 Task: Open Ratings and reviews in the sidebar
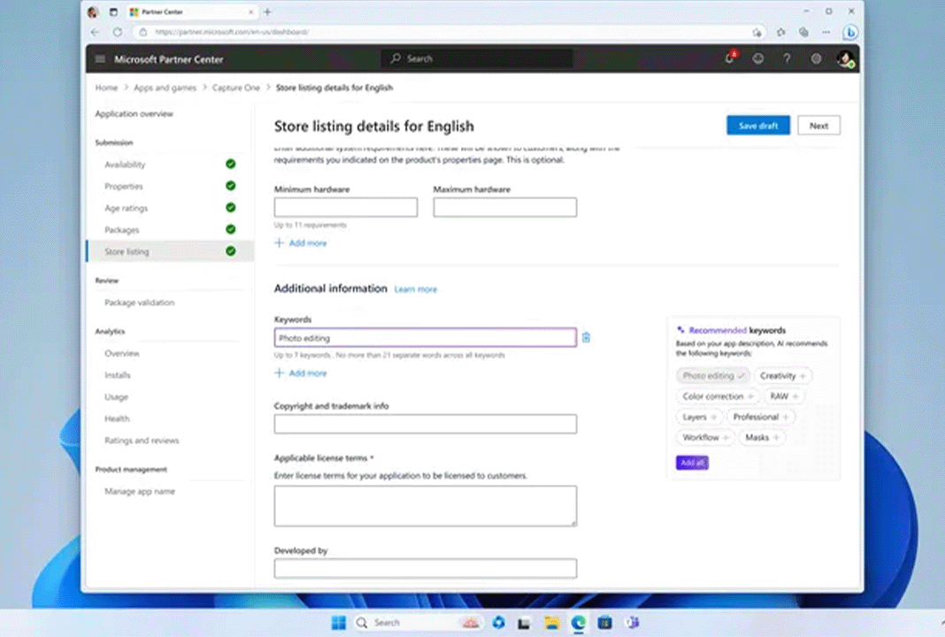[x=142, y=440]
